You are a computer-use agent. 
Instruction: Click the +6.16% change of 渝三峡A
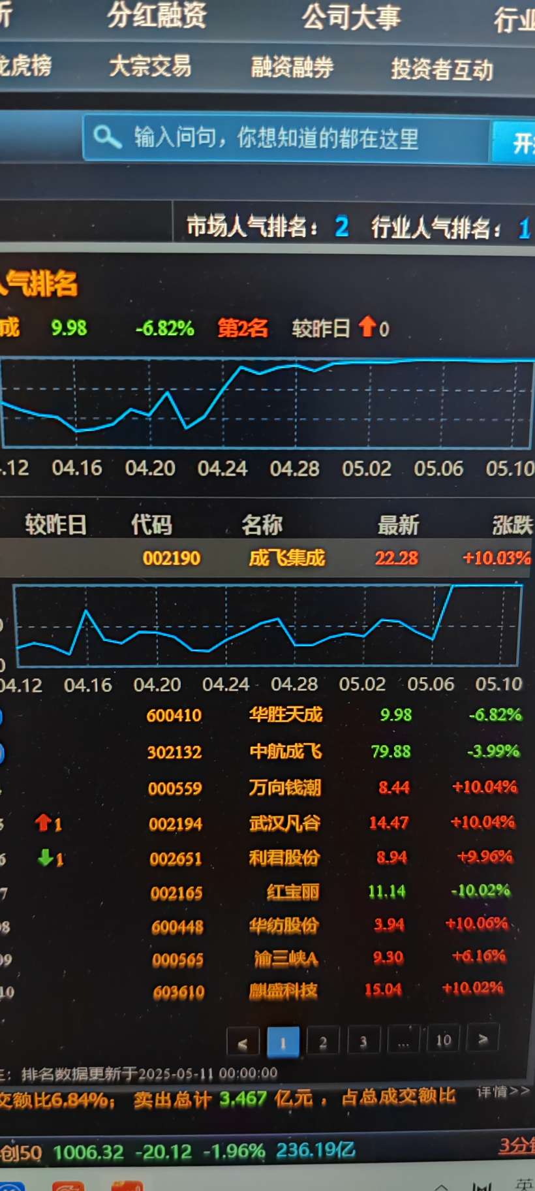click(x=479, y=956)
